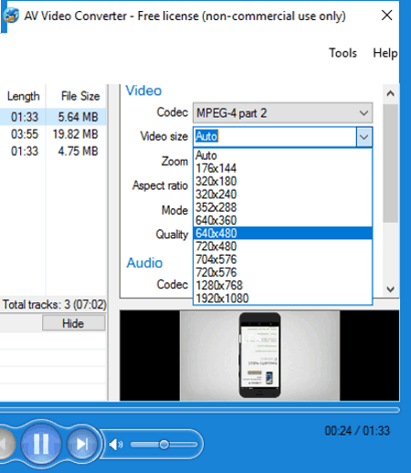411x473 pixels.
Task: Choose 320x240 video size
Action: point(282,194)
